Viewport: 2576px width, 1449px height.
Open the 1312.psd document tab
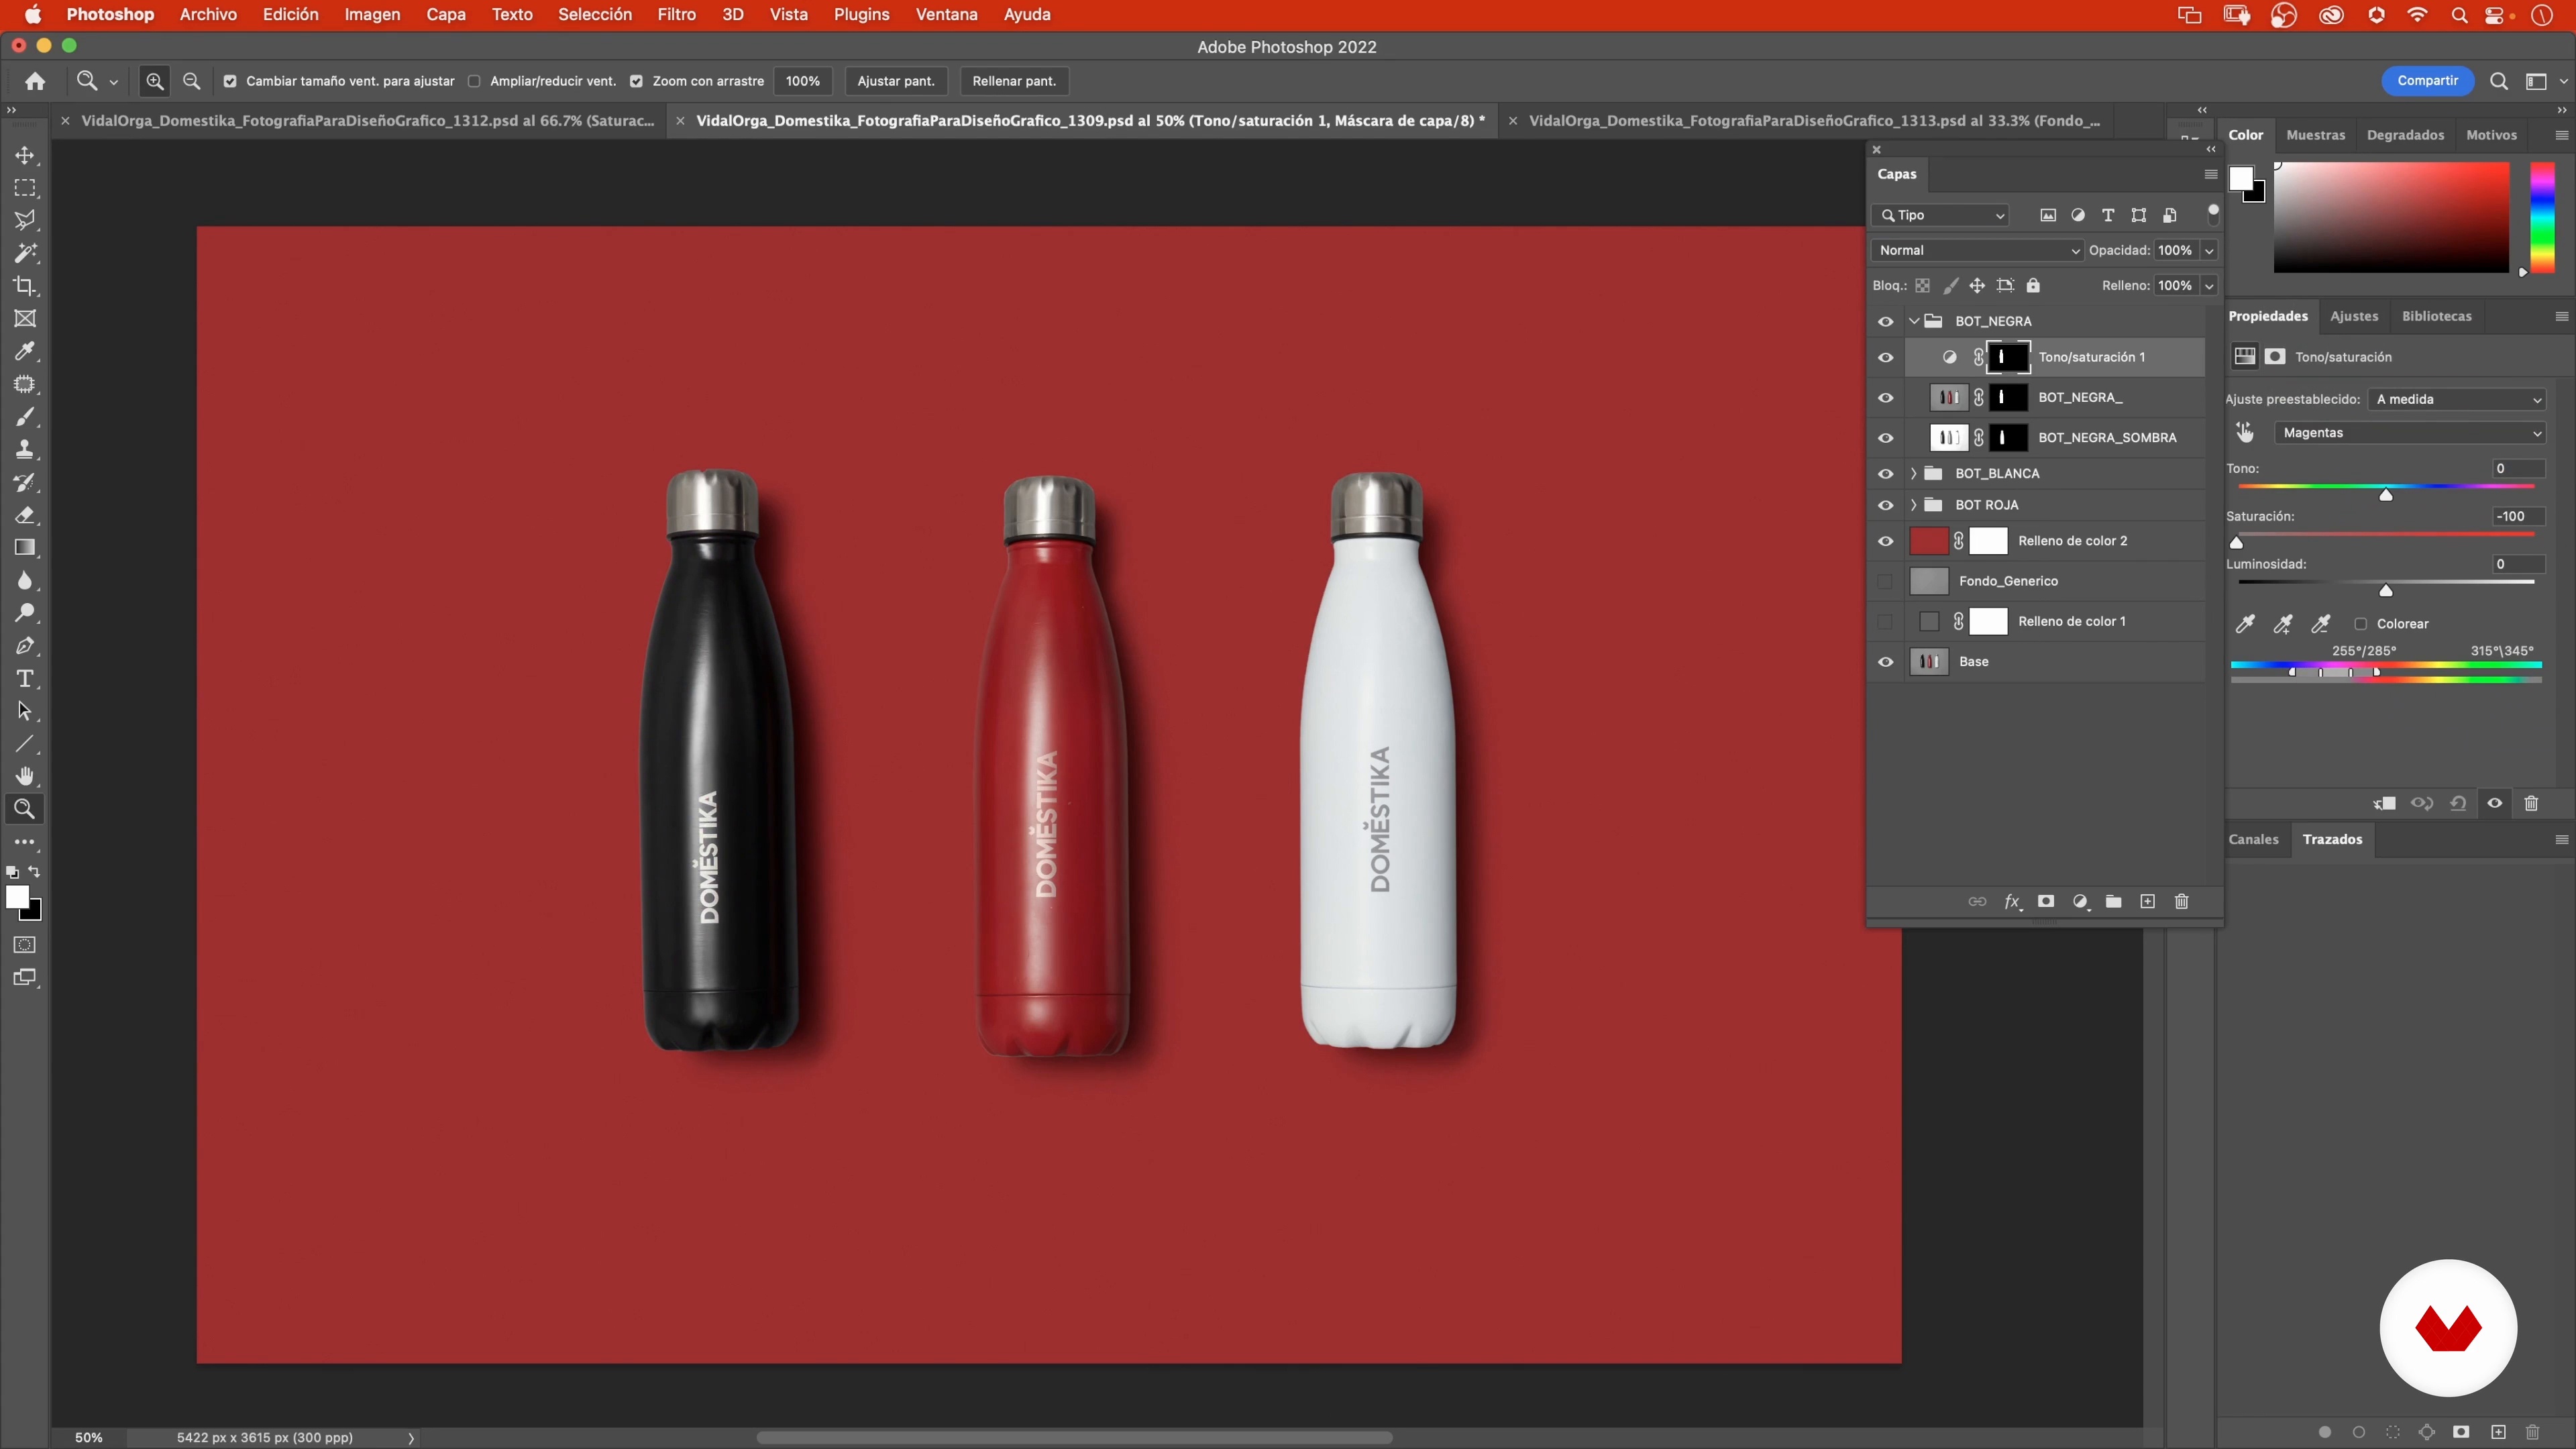tap(368, 121)
